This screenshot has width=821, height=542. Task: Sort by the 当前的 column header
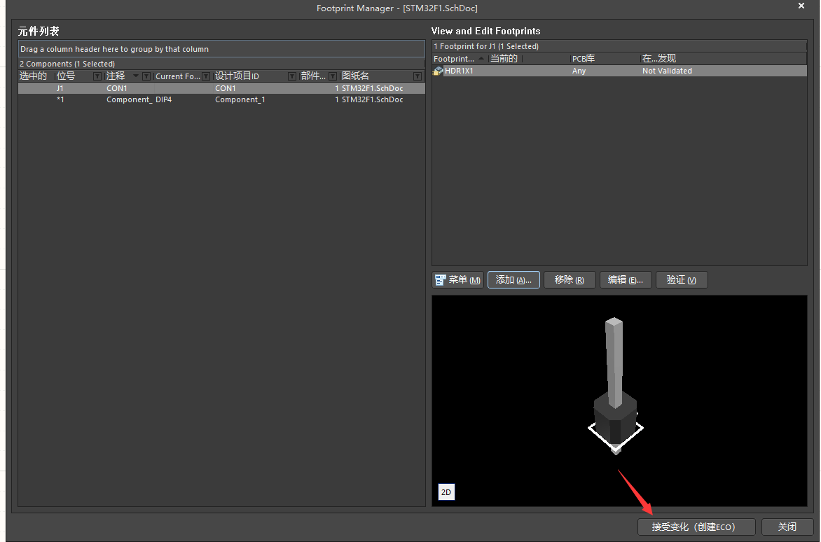tap(504, 59)
